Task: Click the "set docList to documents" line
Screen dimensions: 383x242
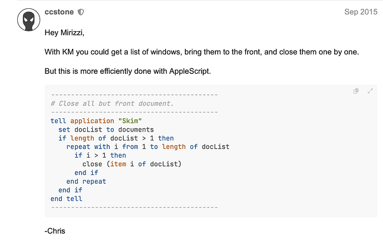Action: point(106,129)
